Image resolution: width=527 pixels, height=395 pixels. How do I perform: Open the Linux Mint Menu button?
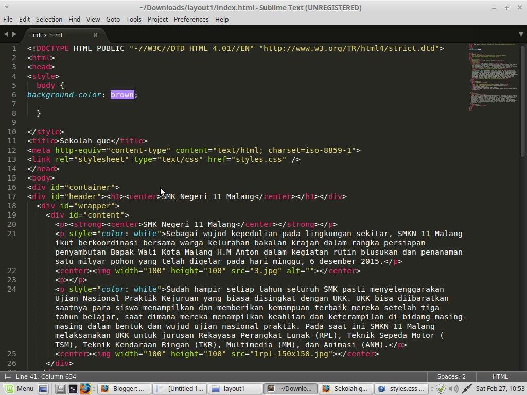[x=19, y=389]
